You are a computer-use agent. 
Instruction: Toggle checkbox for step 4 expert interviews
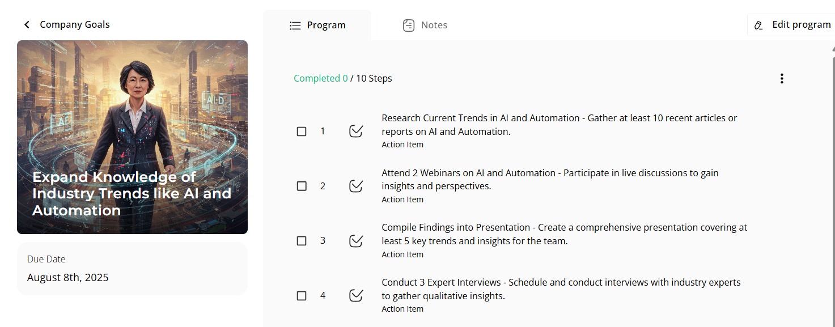[x=302, y=296]
